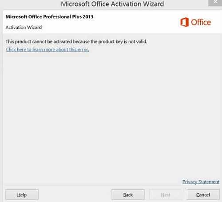This screenshot has height=202, width=222.
Task: Click the greyed-out Next button
Action: tap(166, 194)
